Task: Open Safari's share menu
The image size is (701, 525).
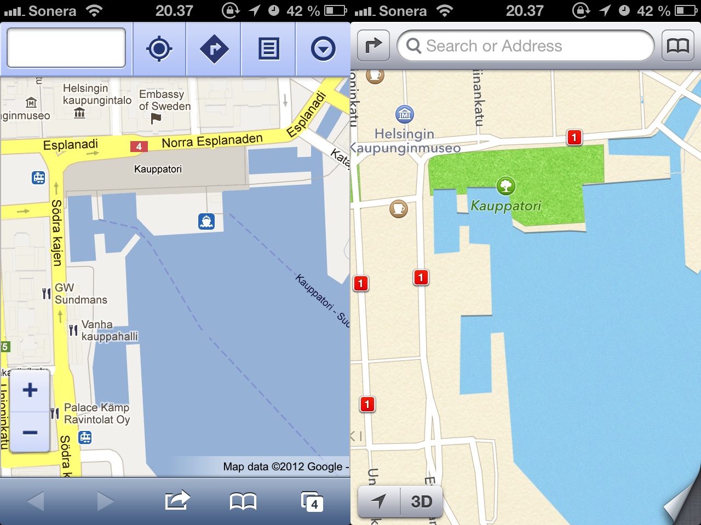Action: point(177,500)
